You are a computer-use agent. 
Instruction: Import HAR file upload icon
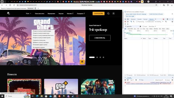click(125, 24)
